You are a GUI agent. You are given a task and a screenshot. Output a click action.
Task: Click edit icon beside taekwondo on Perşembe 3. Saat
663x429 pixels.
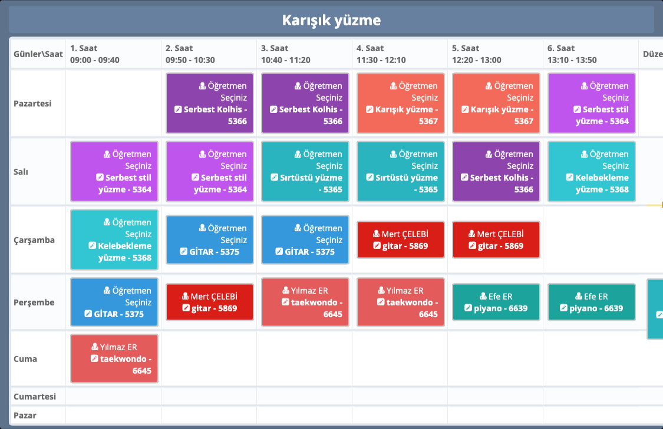285,302
